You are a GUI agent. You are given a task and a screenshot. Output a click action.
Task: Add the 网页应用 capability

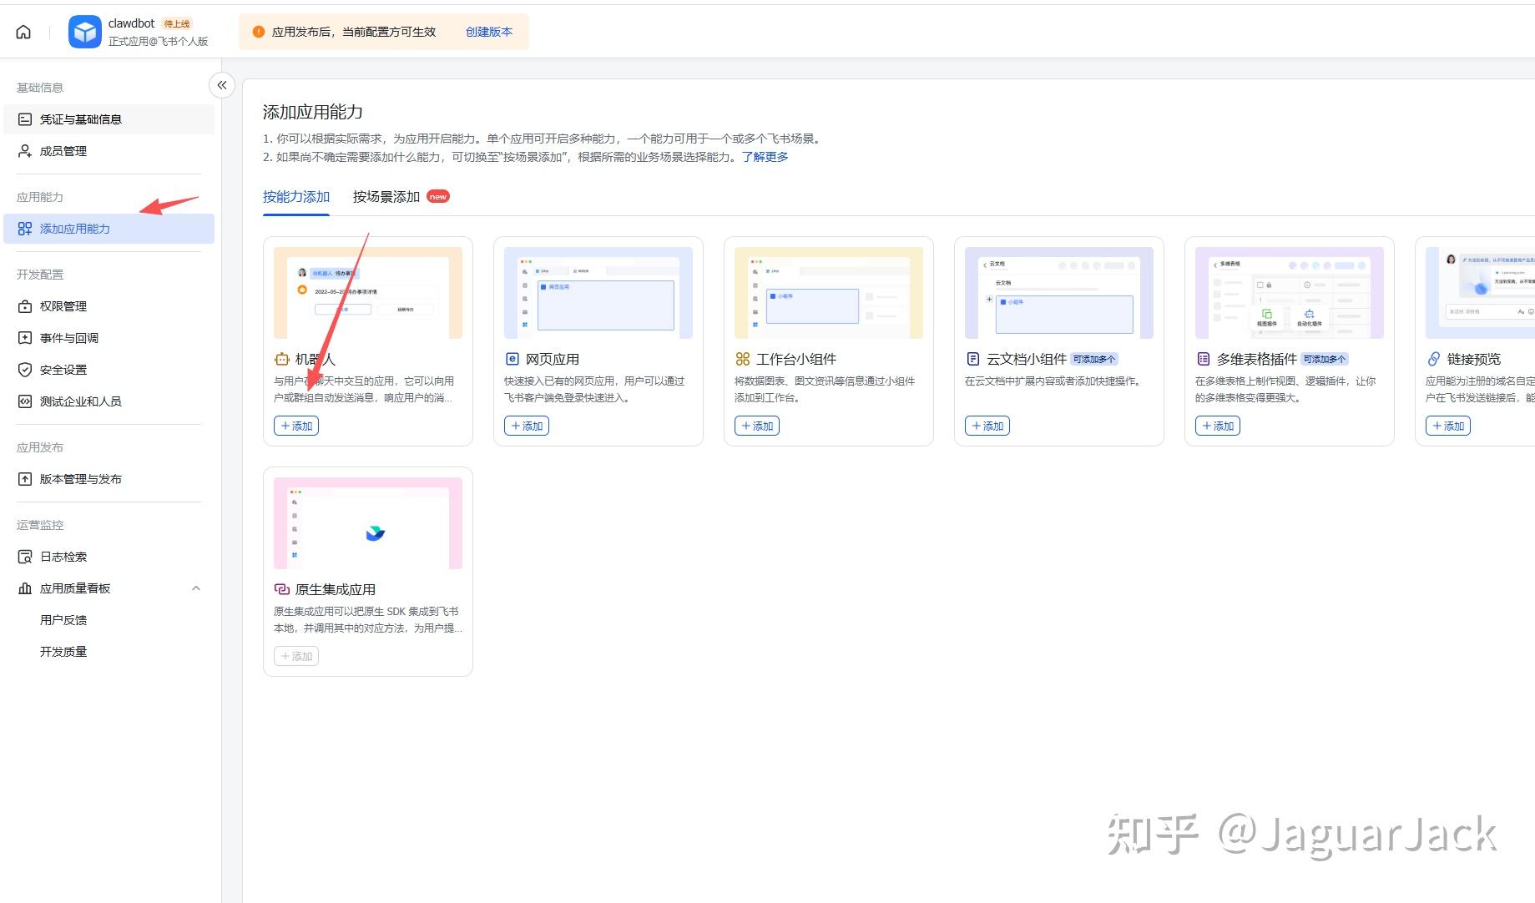pos(527,426)
